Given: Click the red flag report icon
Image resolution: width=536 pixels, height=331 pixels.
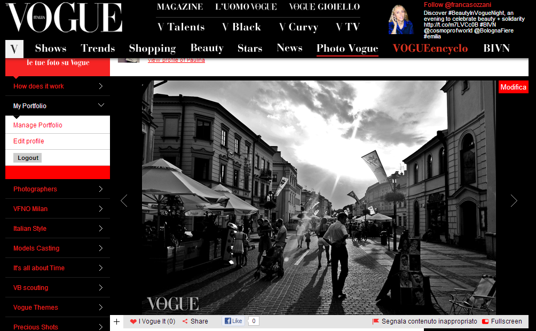Looking at the screenshot, I should [376, 321].
